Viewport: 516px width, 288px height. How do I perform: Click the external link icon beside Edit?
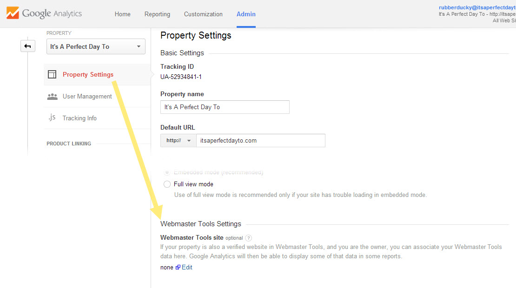point(178,267)
